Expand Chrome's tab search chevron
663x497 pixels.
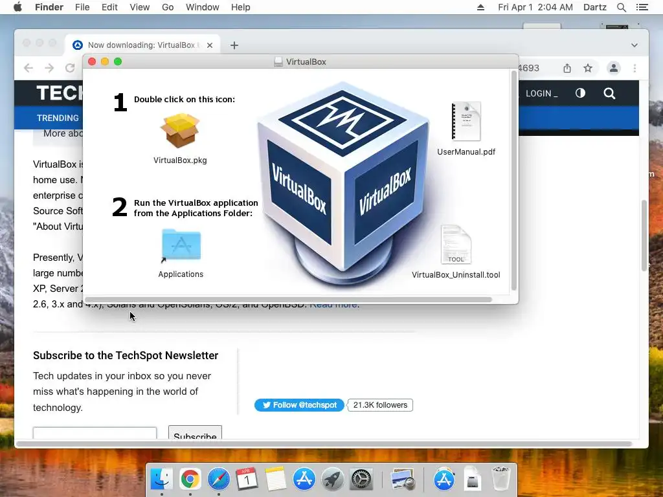(635, 45)
